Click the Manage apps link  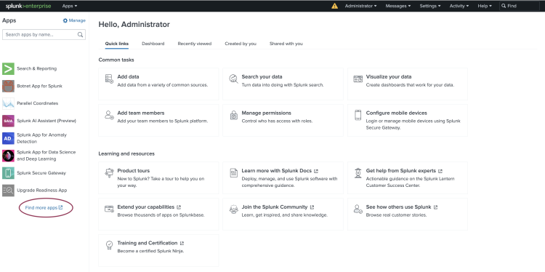point(74,20)
